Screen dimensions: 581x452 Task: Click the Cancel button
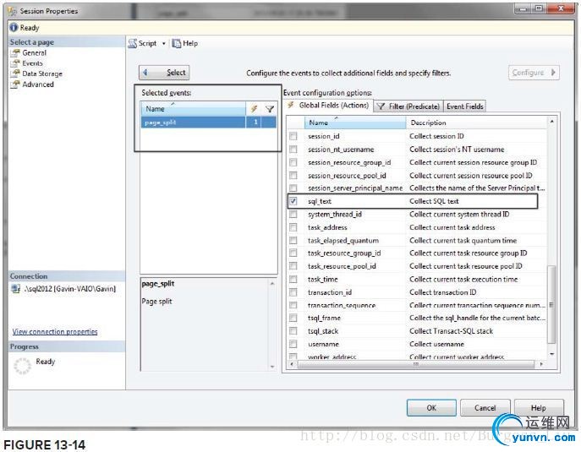click(485, 408)
